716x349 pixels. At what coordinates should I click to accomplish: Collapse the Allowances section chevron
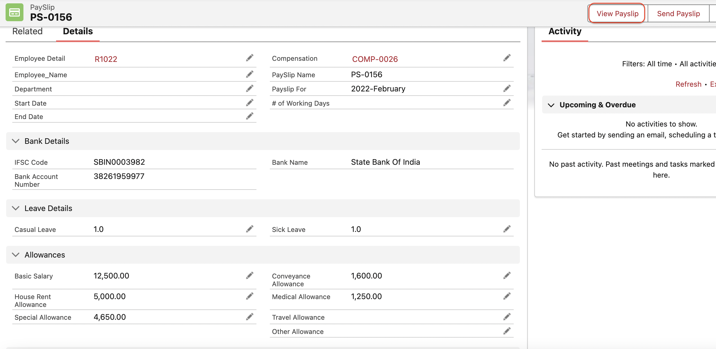click(16, 255)
